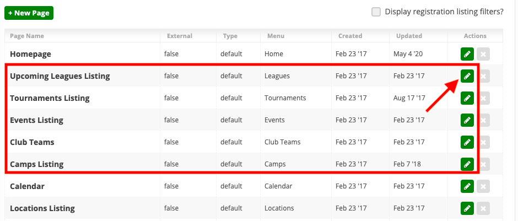Image resolution: width=518 pixels, height=221 pixels.
Task: Edit the Homepage page with pencil icon
Action: click(467, 54)
